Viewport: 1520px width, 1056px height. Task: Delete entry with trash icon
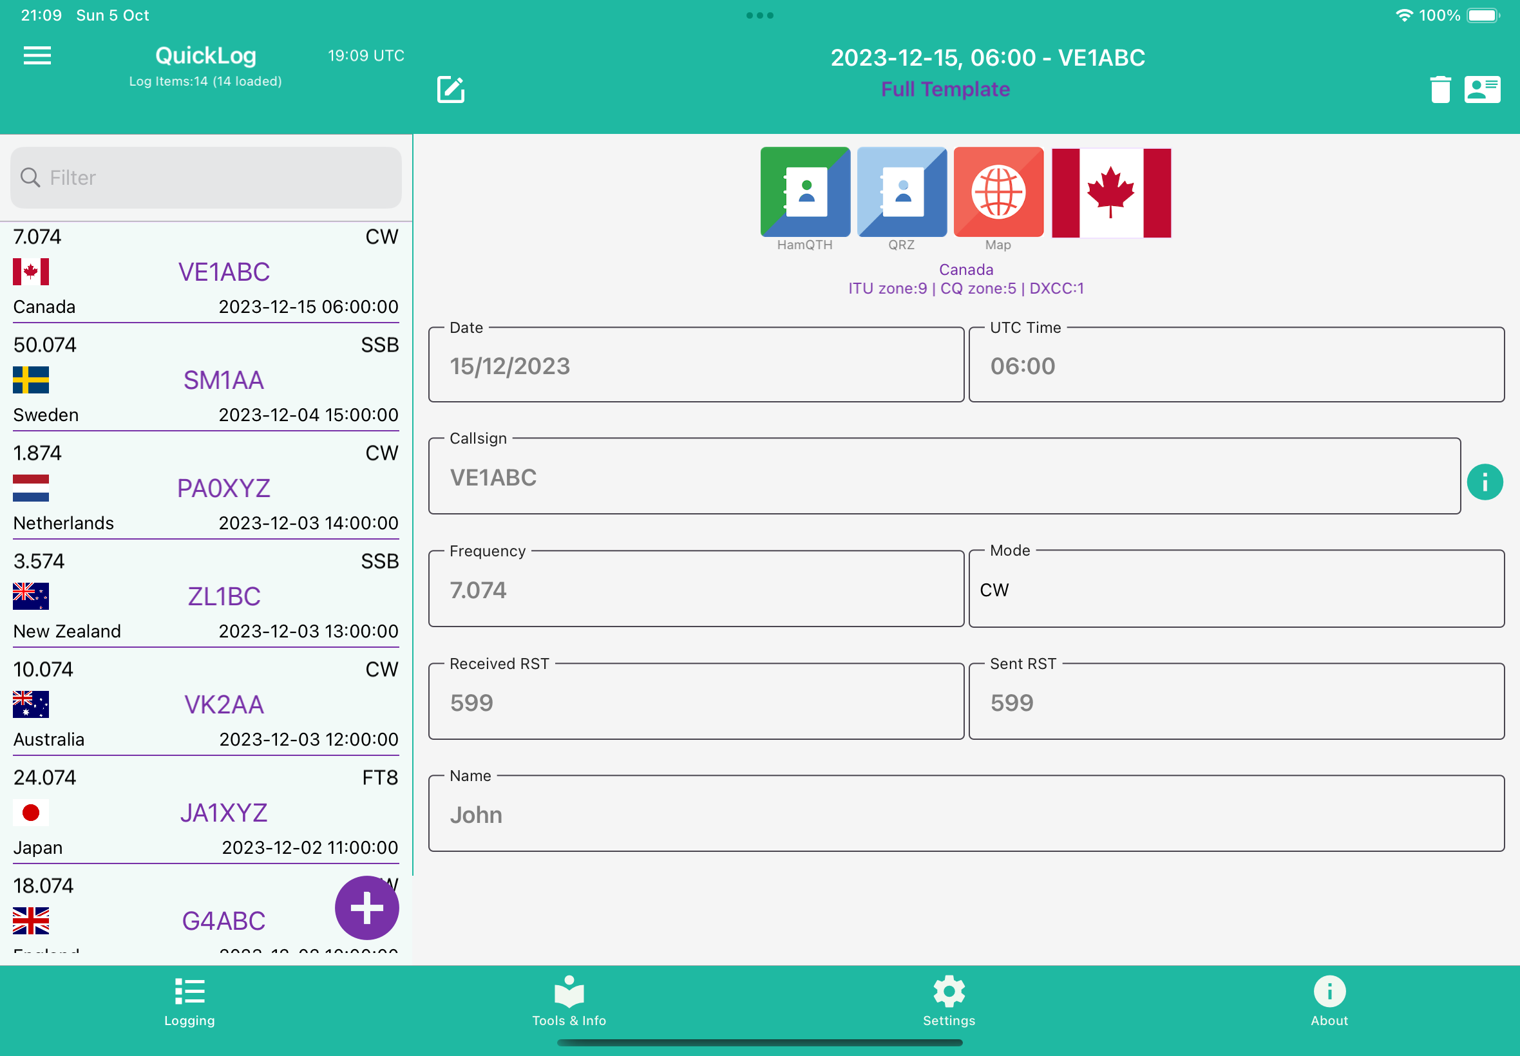pos(1440,90)
